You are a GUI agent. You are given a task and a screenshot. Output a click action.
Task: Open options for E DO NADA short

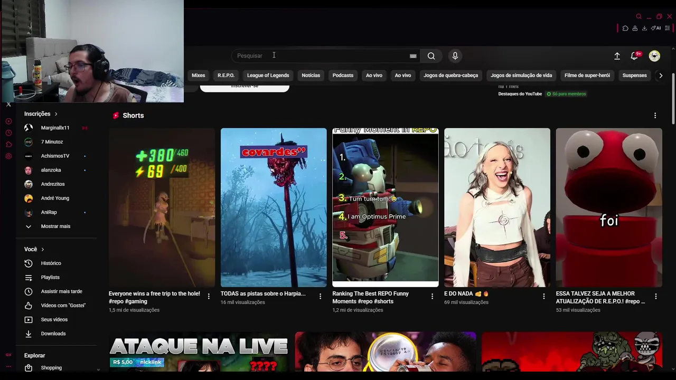click(543, 297)
